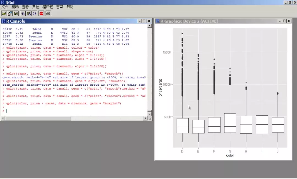
Task: Click the open script folder icon
Action: 4,13
